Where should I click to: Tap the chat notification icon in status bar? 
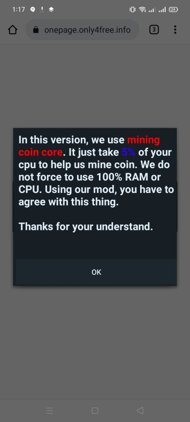tap(33, 9)
